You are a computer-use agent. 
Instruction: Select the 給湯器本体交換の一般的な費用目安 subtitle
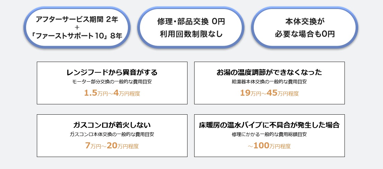point(269,82)
